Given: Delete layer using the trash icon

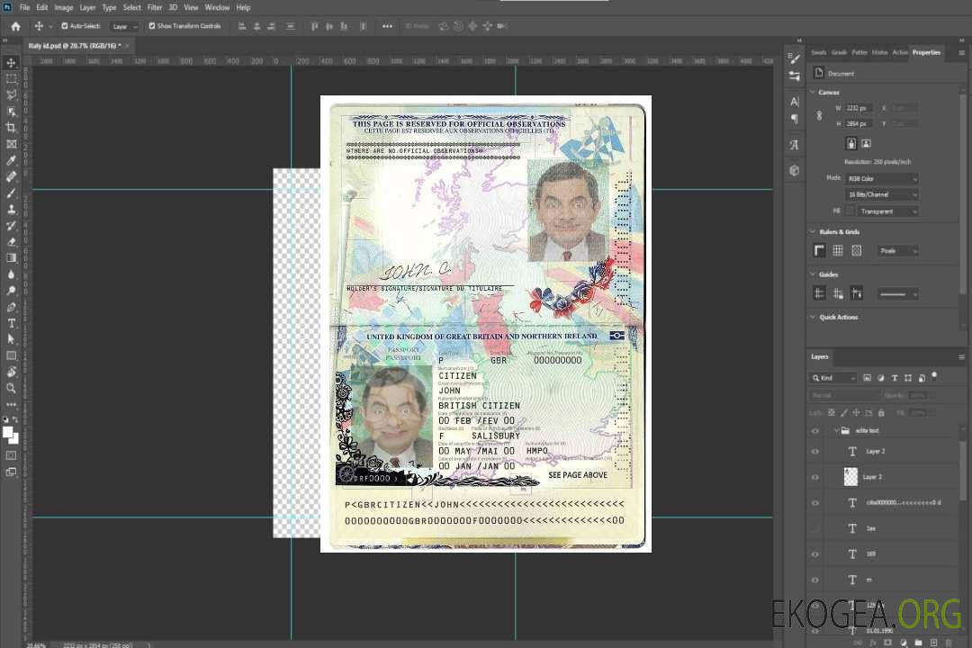Looking at the screenshot, I should point(949,643).
